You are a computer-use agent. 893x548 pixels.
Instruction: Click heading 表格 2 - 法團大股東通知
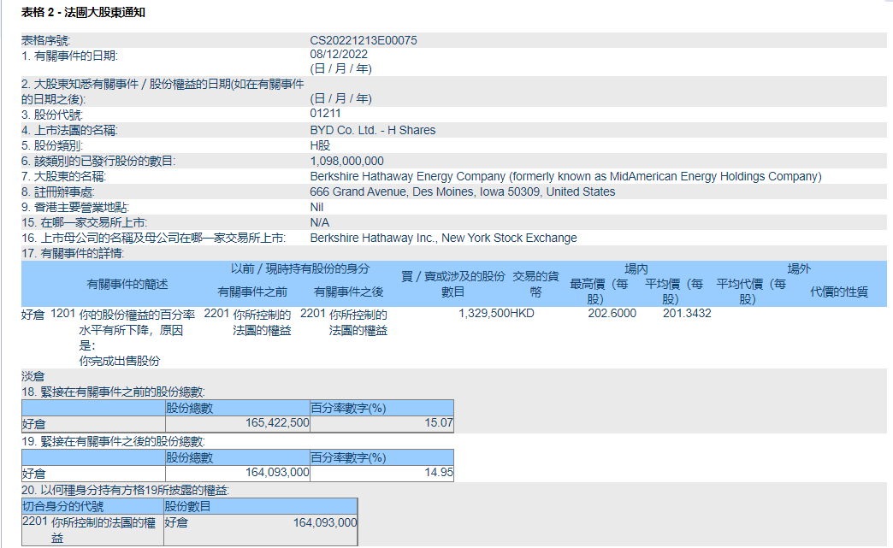[x=83, y=13]
